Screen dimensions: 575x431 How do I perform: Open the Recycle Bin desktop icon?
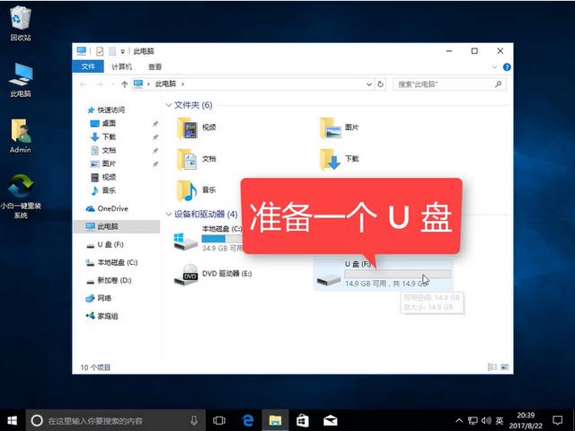coord(20,23)
